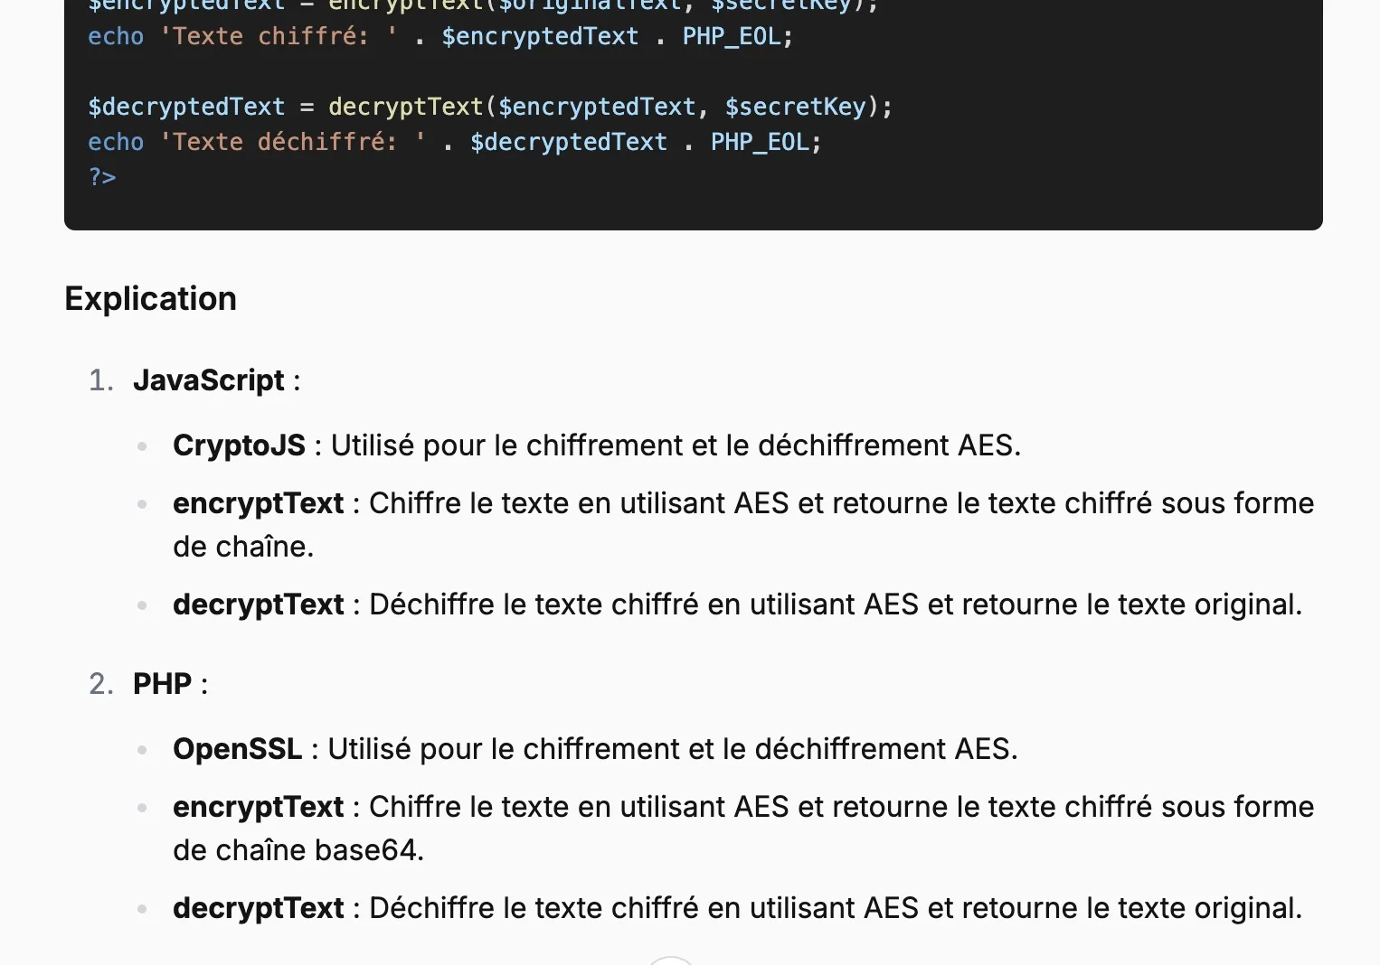1380x965 pixels.
Task: Click the 'Texte déchiffré: ' string in code
Action: pyautogui.click(x=293, y=142)
